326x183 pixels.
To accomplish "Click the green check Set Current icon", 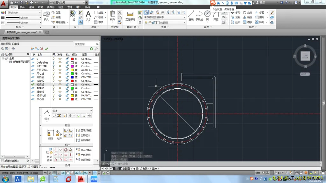I will (46, 49).
